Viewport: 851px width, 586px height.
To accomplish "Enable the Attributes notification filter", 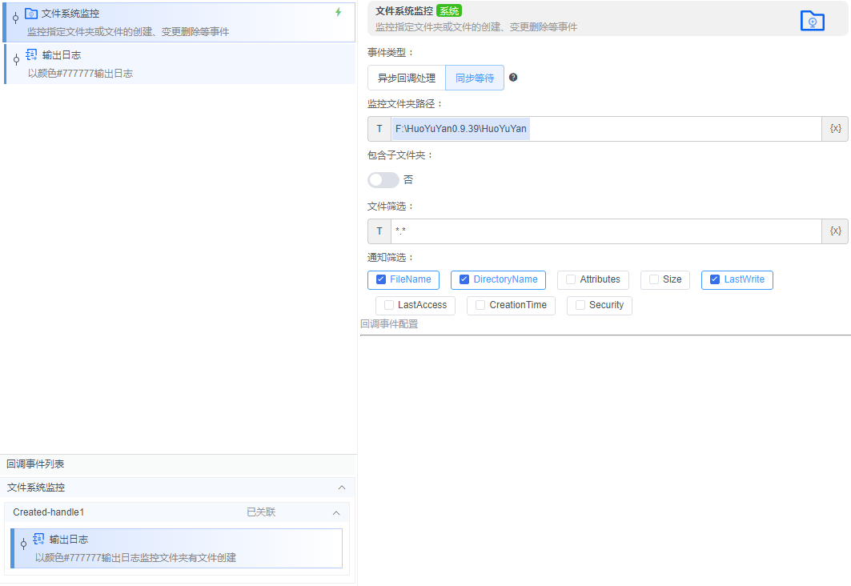I will point(572,279).
